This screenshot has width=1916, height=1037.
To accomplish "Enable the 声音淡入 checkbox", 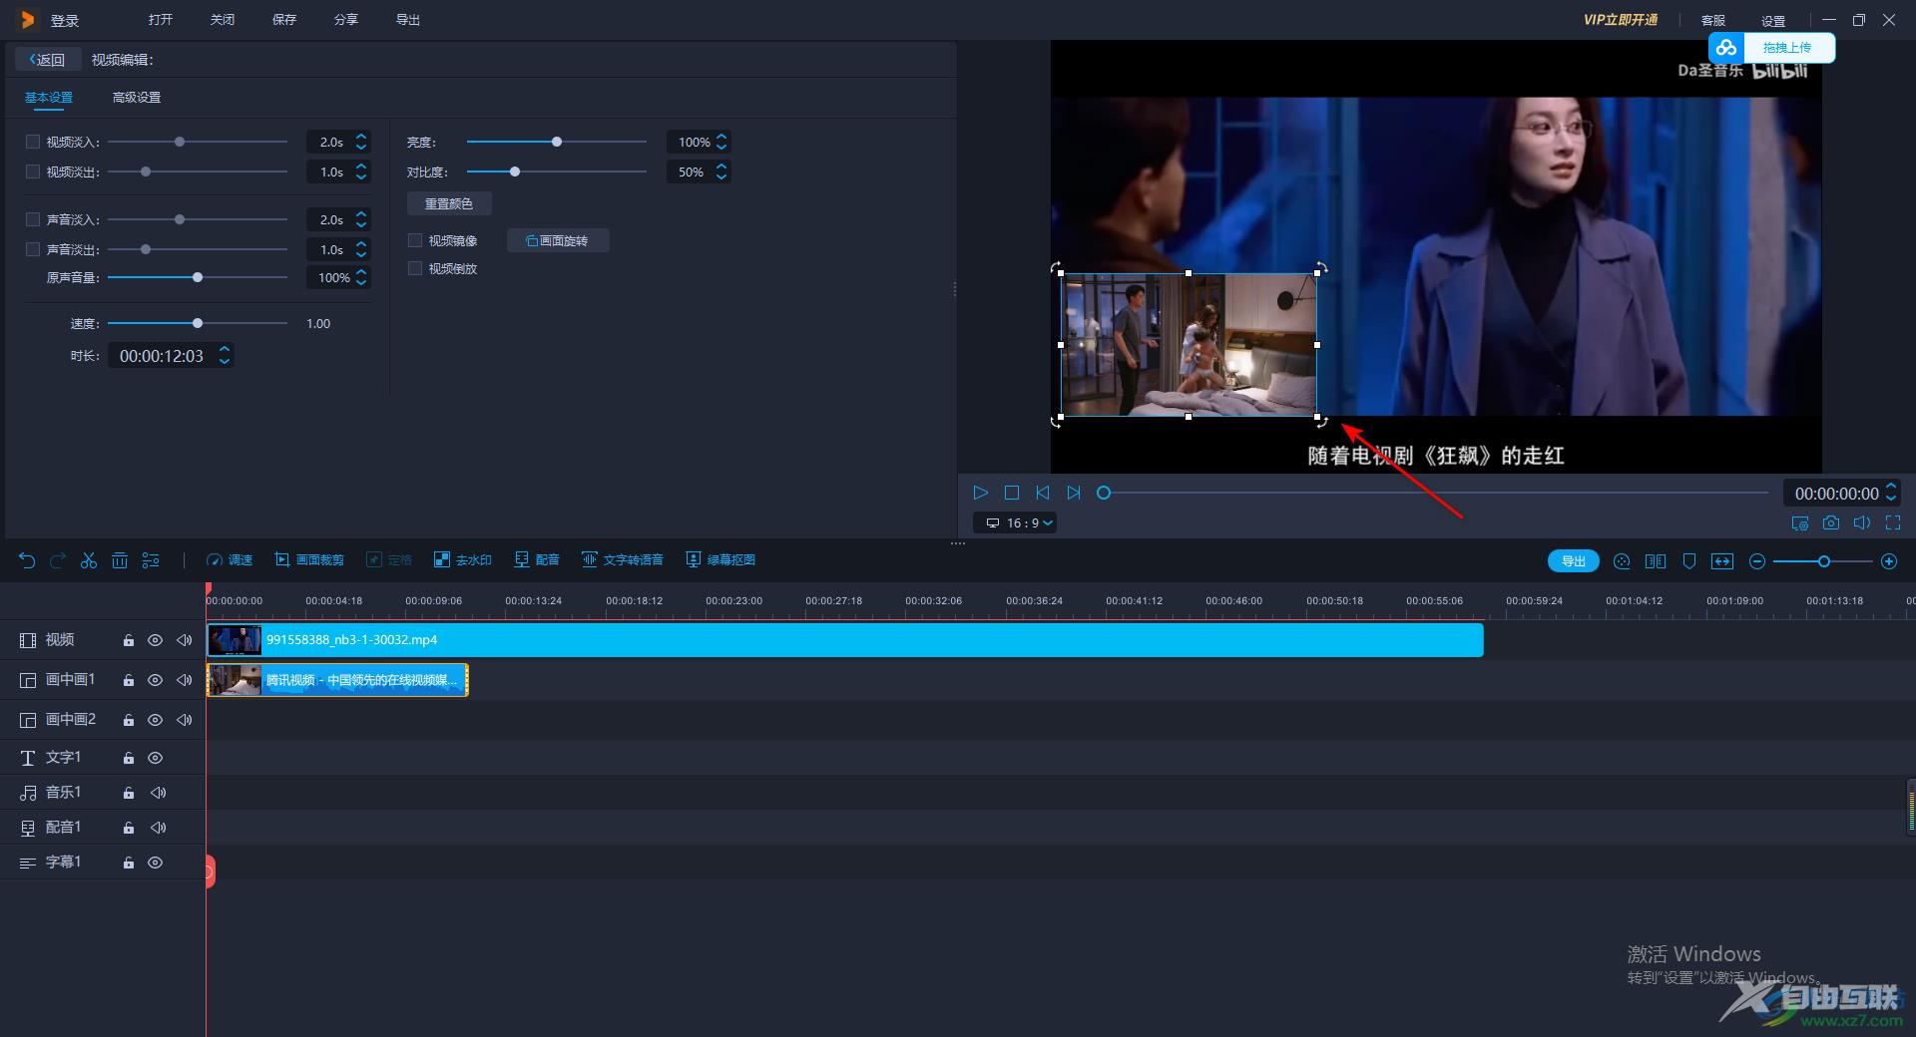I will click(x=33, y=219).
